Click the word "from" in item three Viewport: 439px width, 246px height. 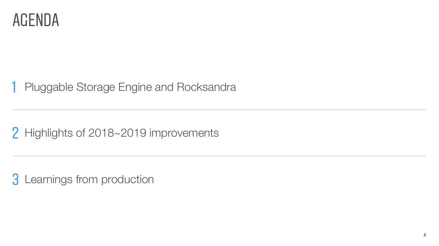pos(87,179)
